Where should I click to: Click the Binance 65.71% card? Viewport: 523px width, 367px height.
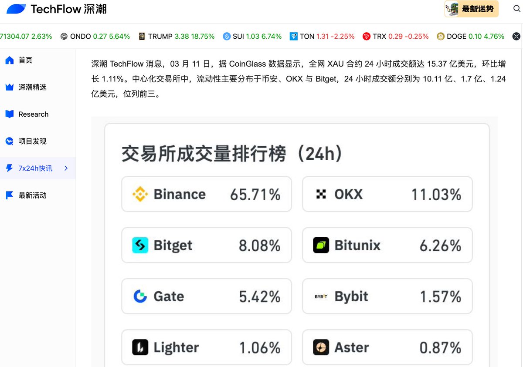click(x=207, y=194)
